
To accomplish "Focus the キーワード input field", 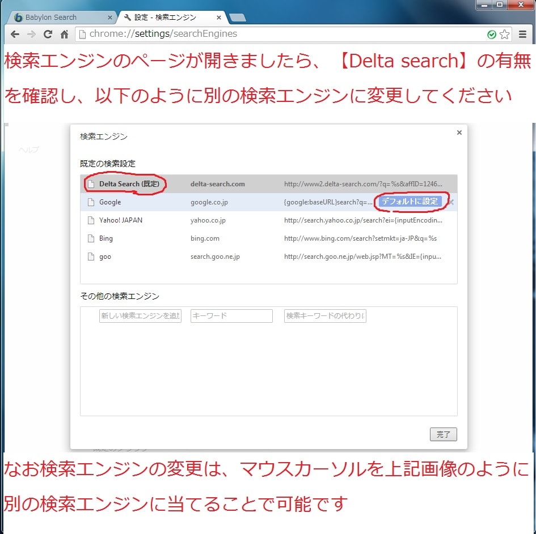I will tap(231, 315).
